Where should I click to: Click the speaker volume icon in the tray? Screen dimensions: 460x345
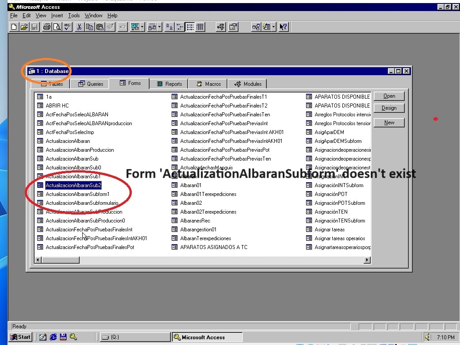(x=428, y=337)
